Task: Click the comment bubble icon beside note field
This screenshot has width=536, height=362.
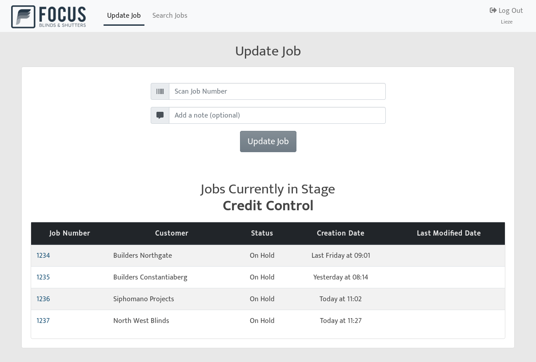Action: click(x=160, y=115)
